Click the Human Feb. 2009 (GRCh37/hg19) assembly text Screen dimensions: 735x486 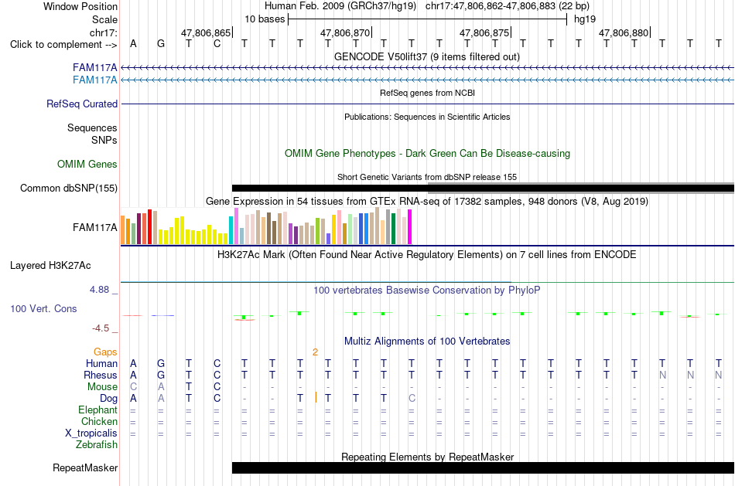[340, 6]
